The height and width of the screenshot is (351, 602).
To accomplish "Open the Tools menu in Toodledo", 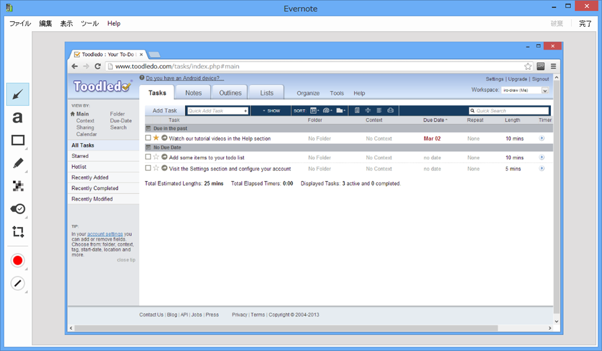I will (337, 93).
